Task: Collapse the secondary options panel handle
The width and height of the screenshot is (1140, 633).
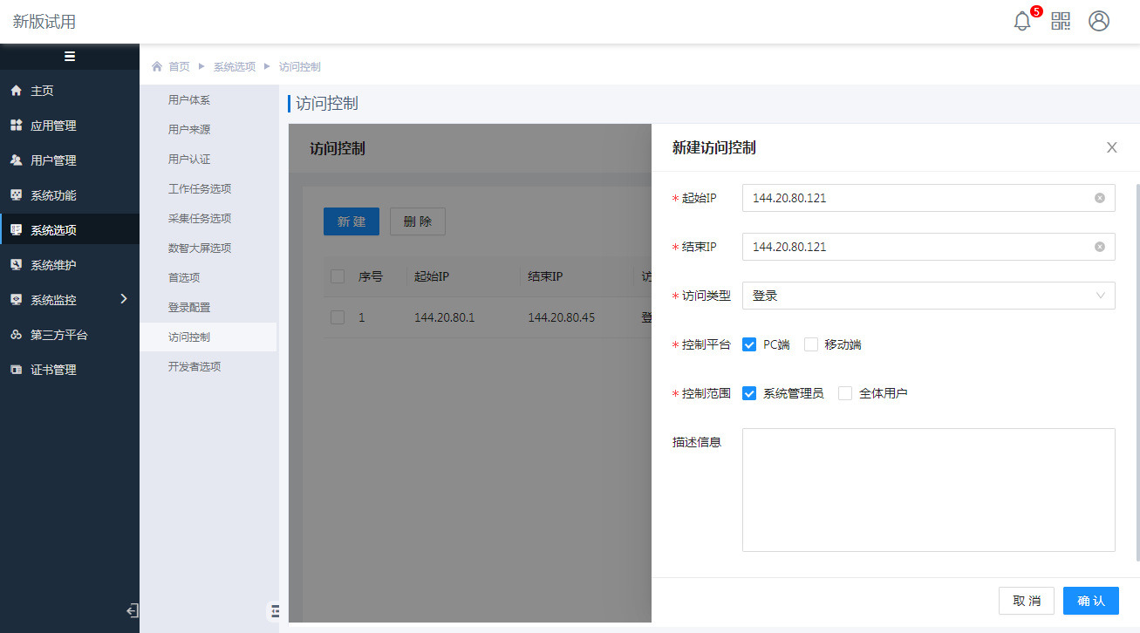Action: [274, 610]
